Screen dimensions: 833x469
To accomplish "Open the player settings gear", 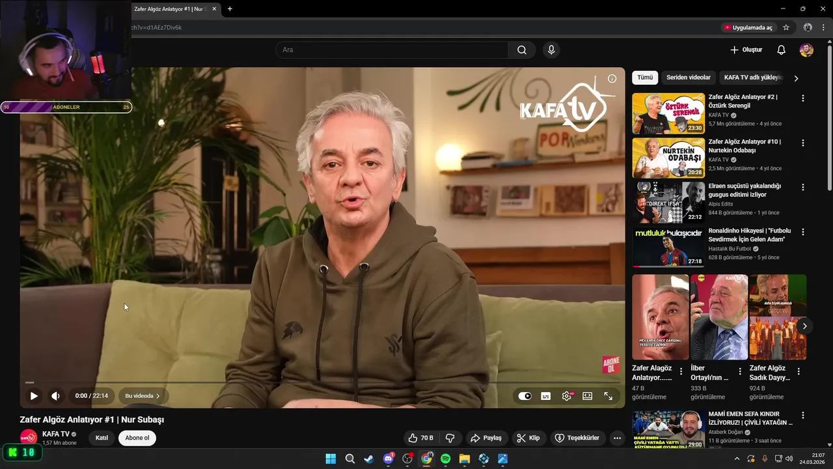I will click(567, 396).
